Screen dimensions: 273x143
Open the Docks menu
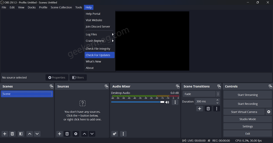[x=32, y=7]
